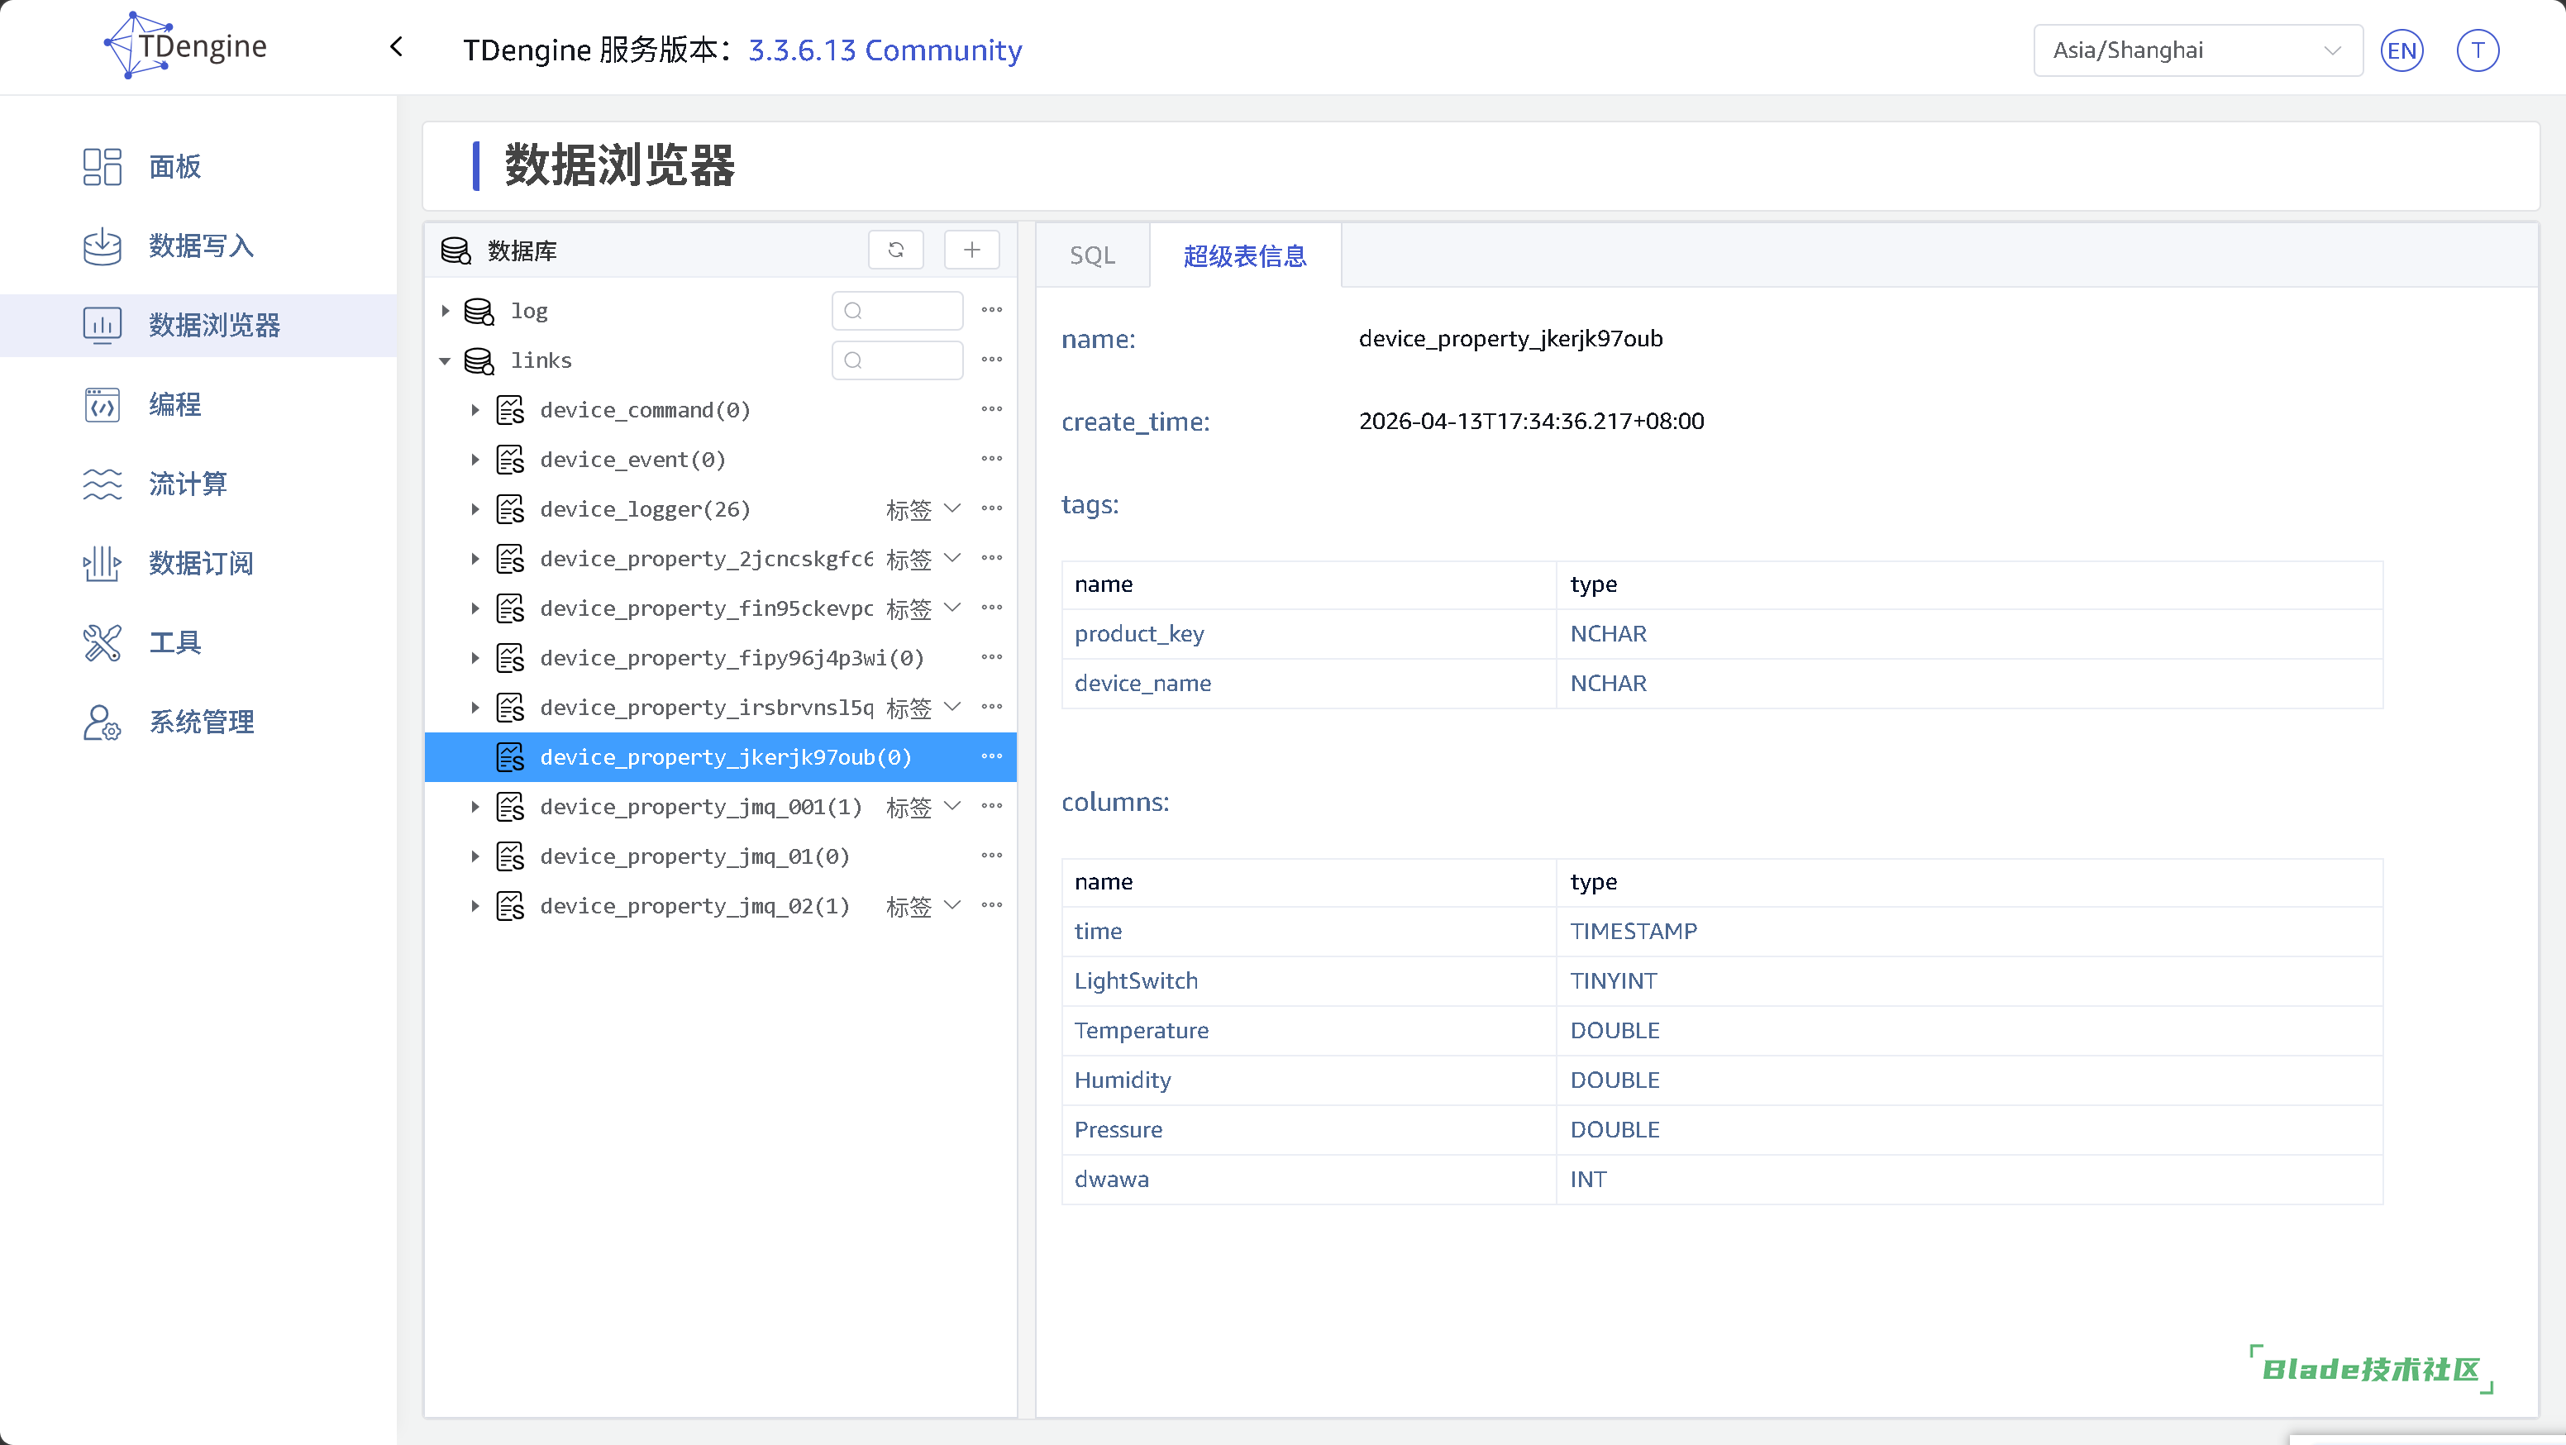Select the 超级表信息 tab
This screenshot has height=1445, width=2566.
coord(1244,256)
